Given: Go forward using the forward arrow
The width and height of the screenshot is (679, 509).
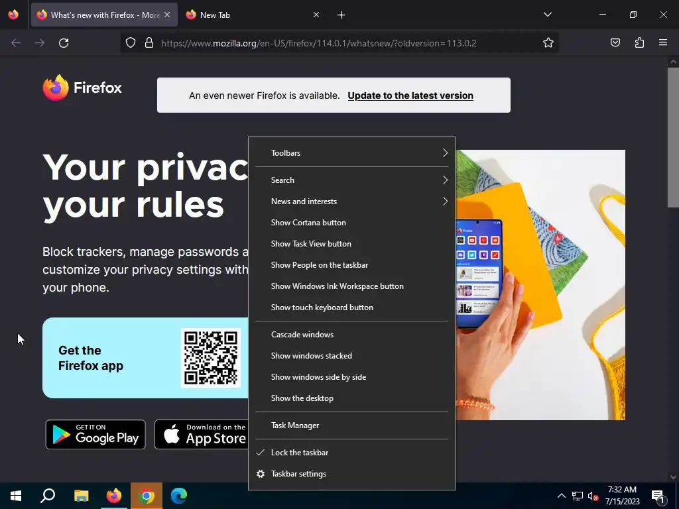Looking at the screenshot, I should (40, 43).
